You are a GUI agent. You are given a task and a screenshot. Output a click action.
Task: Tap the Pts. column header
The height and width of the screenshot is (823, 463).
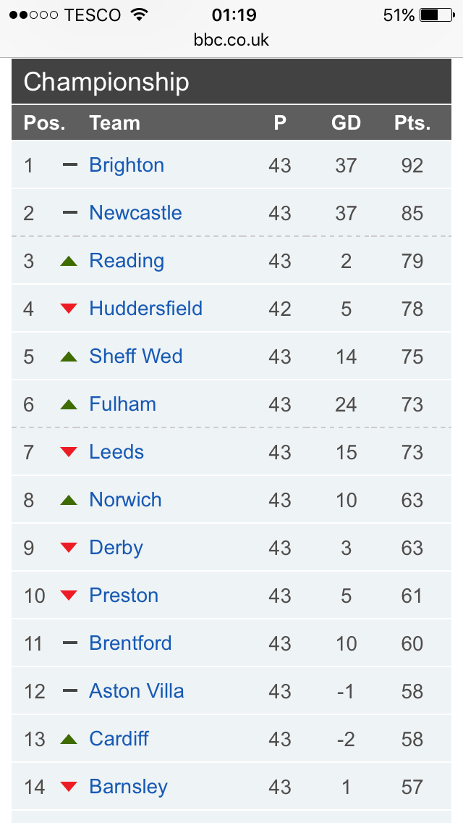click(412, 123)
